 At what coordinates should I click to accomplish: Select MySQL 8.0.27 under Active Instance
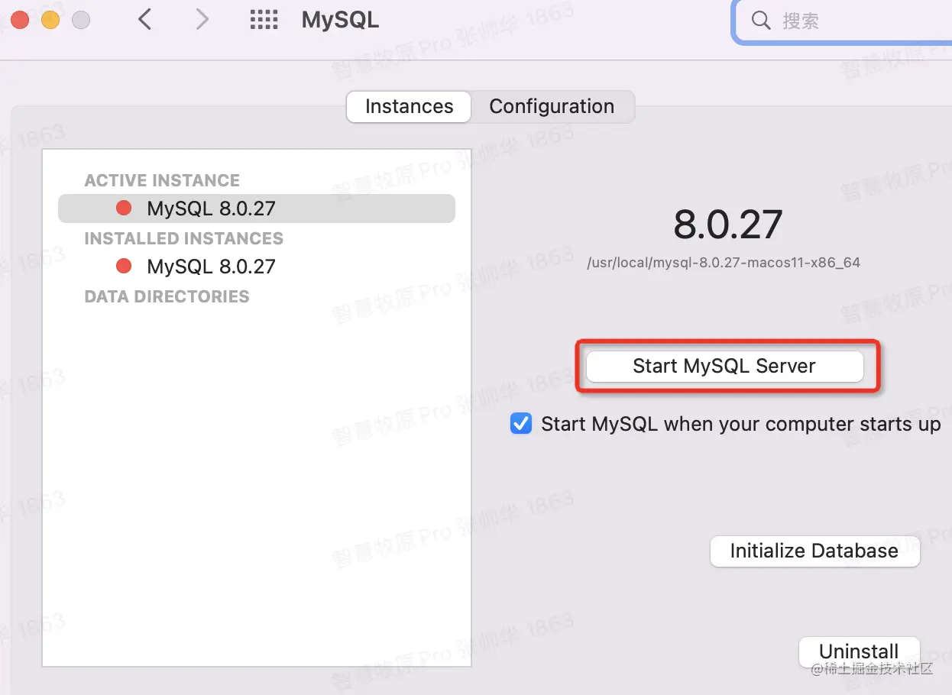[x=257, y=208]
